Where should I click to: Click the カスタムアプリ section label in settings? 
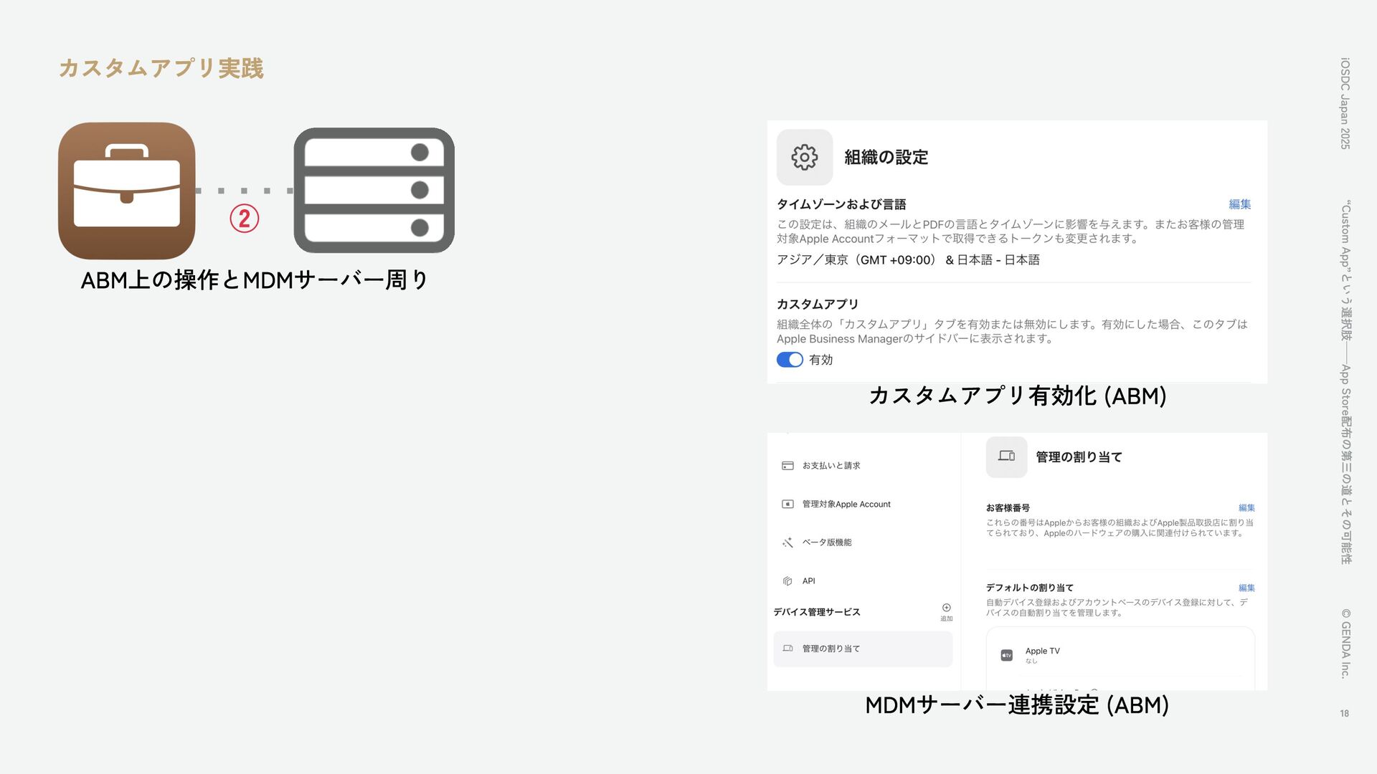pos(818,305)
